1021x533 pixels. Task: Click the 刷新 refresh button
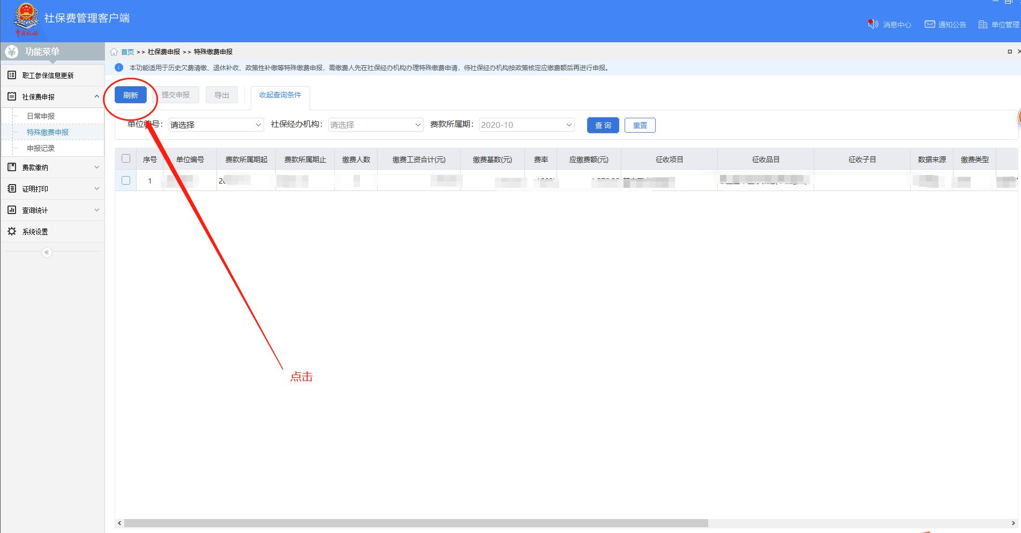tap(130, 95)
